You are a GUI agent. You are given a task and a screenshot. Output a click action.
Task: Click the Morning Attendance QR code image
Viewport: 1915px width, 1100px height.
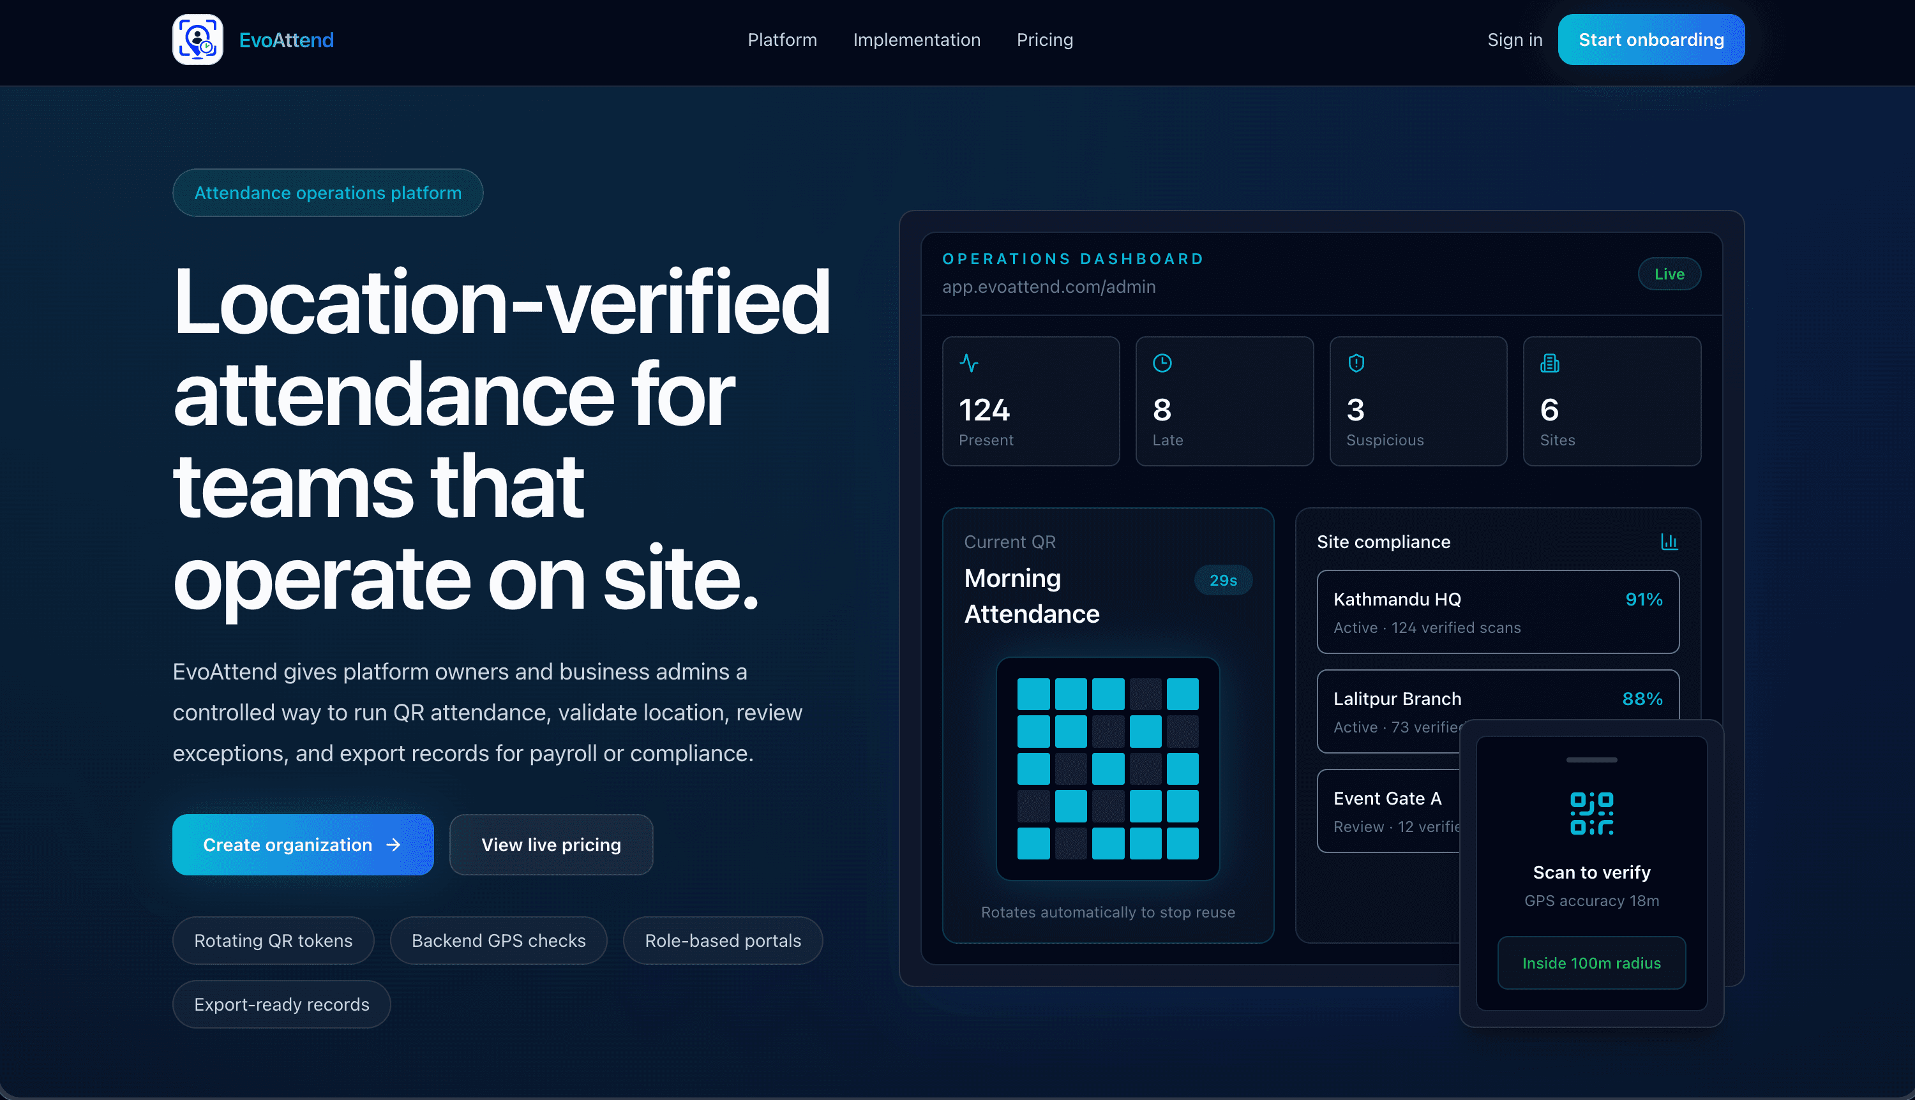(x=1108, y=768)
